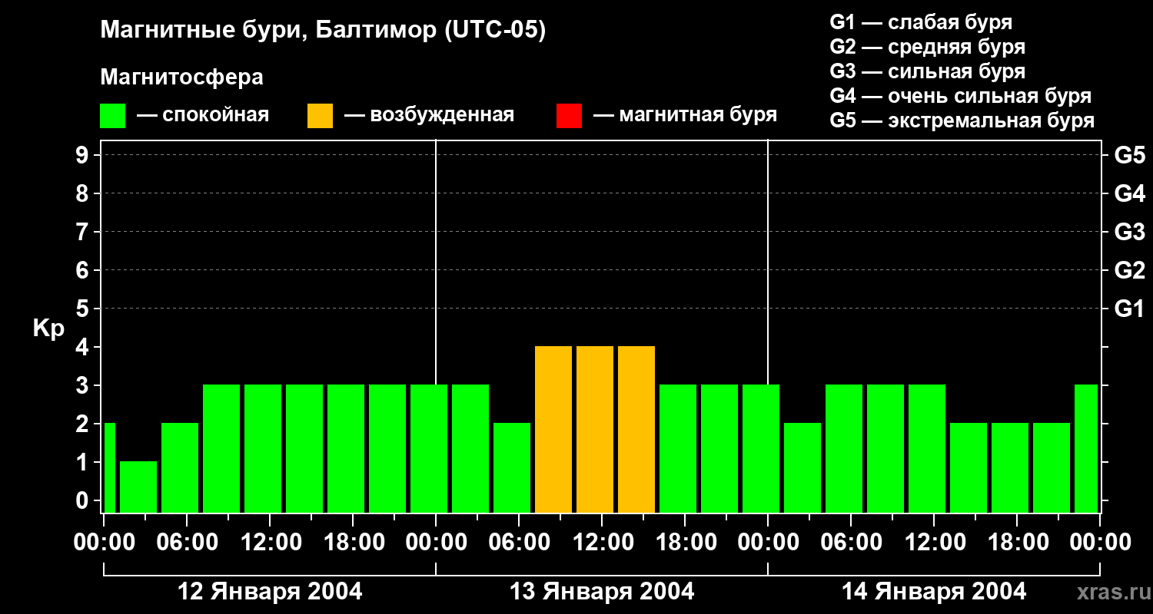The image size is (1153, 614).
Task: Select the shortest green bar with Kp 1
Action: click(138, 487)
